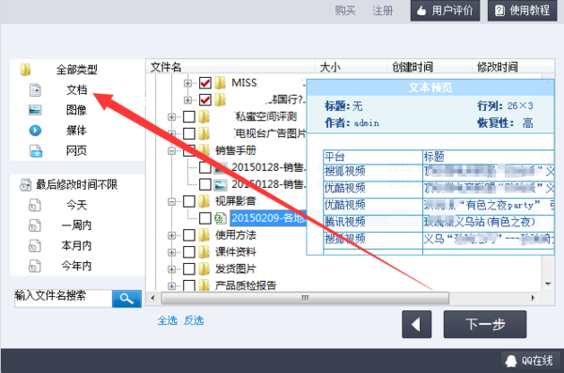Check the 电视台广告图片 checkbox

click(189, 133)
